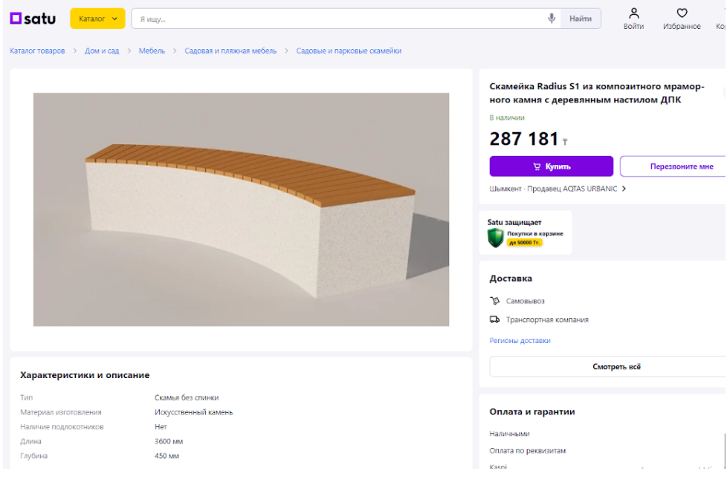
Task: Open Садовая и пляжная мебель breadcrumb
Action: click(230, 51)
